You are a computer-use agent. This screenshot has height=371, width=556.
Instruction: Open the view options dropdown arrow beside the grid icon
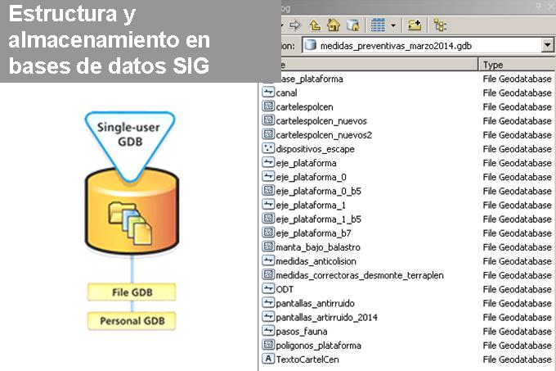pyautogui.click(x=393, y=25)
